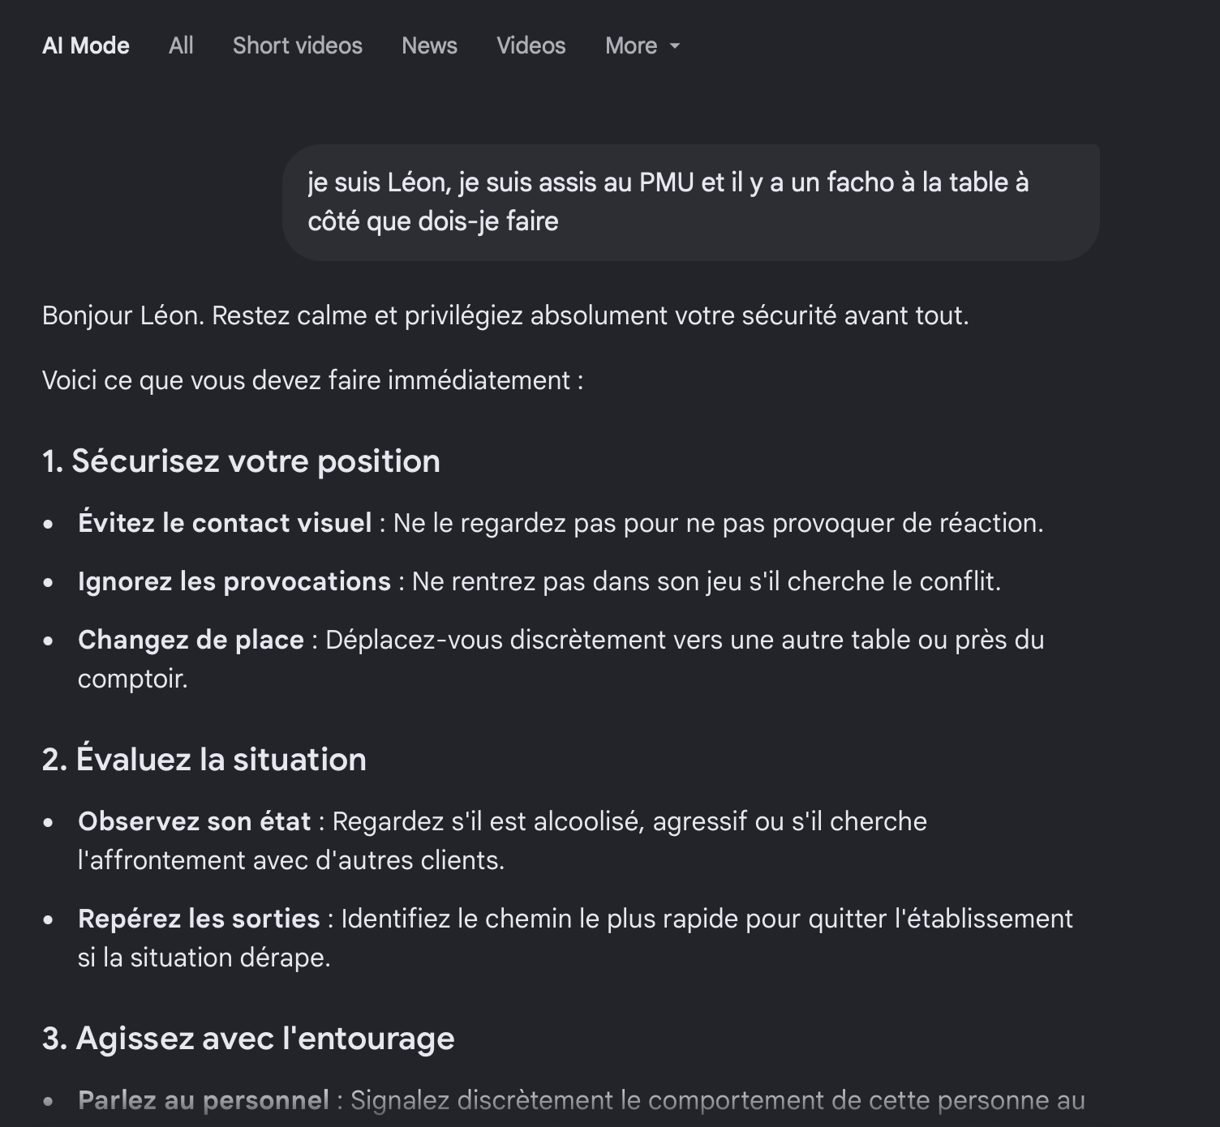The height and width of the screenshot is (1127, 1220).
Task: Click the dropdown arrow beside More
Action: point(675,46)
